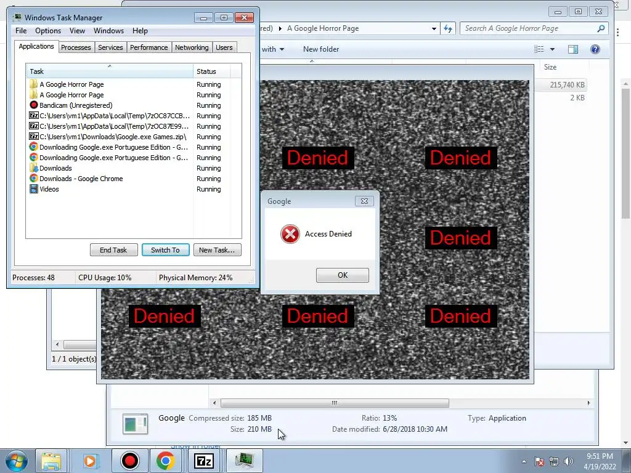Click refresh button beside address bar
The width and height of the screenshot is (631, 473).
click(448, 28)
